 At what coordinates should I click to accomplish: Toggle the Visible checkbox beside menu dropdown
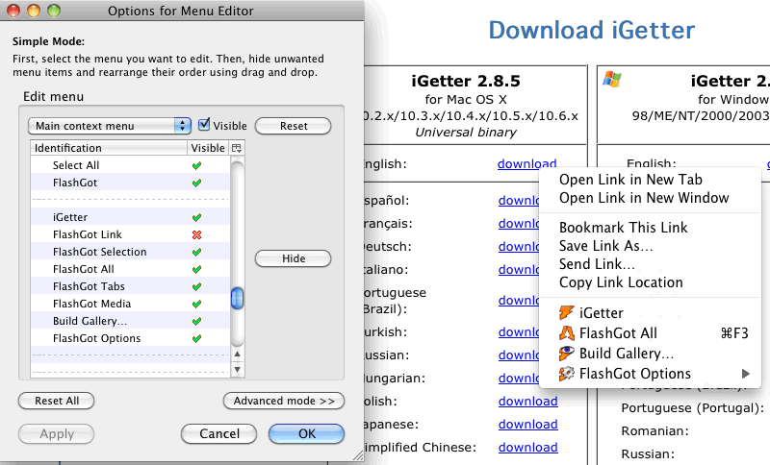(x=204, y=125)
